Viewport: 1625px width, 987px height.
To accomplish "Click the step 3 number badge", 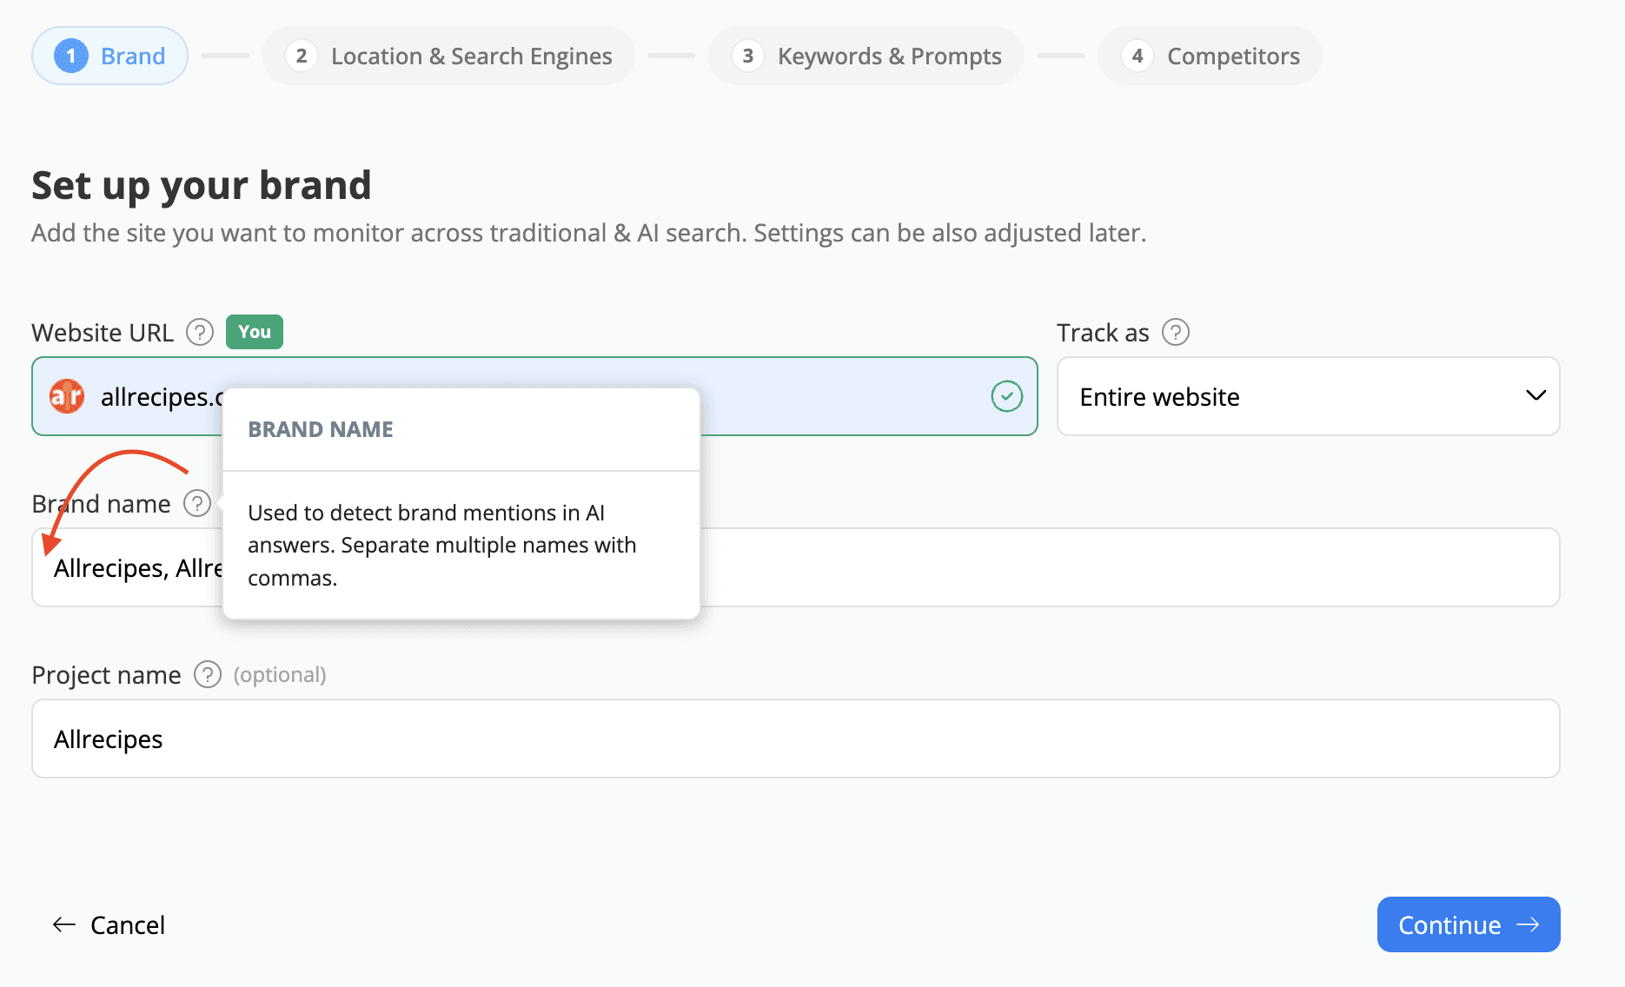I will pyautogui.click(x=748, y=56).
